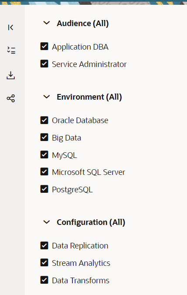Image resolution: width=187 pixels, height=295 pixels.
Task: Toggle the Microsoft SQL Server checkbox
Action: [44, 171]
